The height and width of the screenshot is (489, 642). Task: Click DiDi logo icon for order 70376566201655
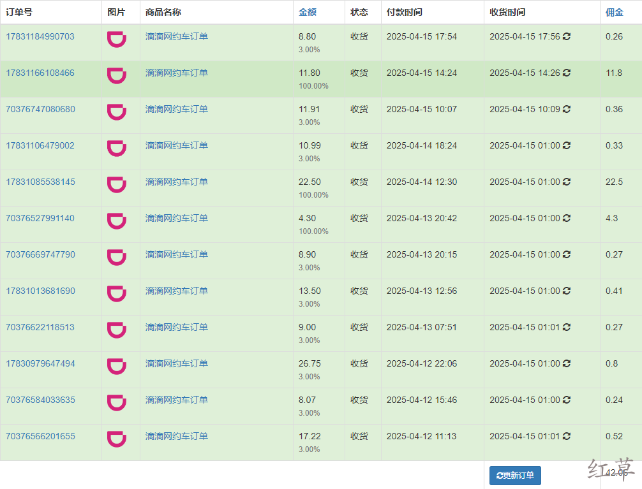click(x=117, y=439)
